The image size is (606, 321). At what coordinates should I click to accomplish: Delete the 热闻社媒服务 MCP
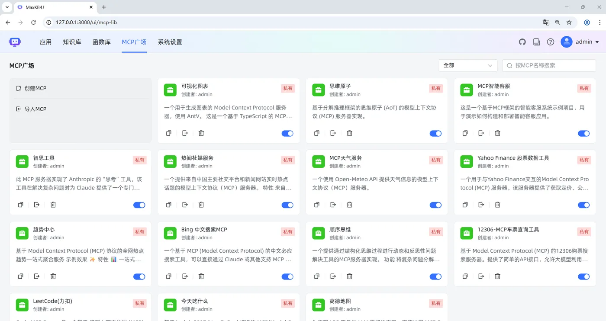tap(201, 205)
